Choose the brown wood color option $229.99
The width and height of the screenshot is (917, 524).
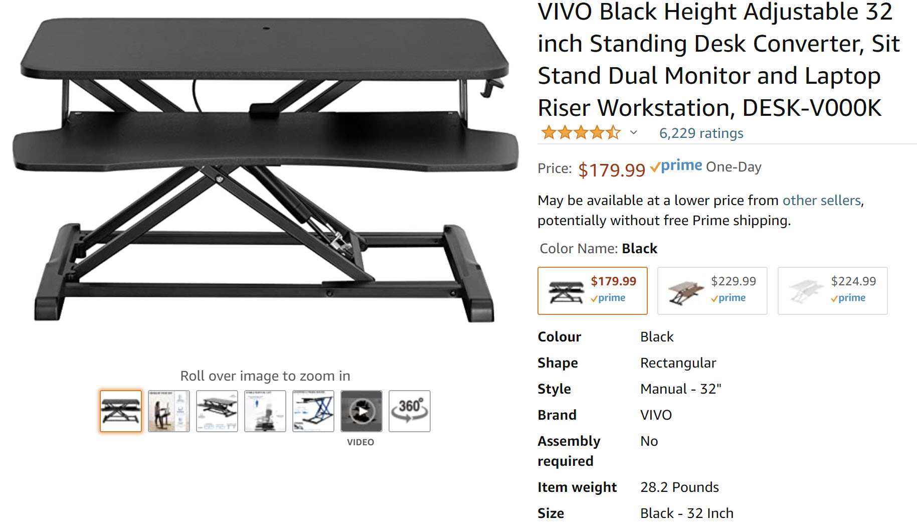(712, 291)
